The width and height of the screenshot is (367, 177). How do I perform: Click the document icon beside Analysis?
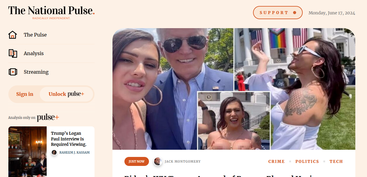[x=13, y=53]
